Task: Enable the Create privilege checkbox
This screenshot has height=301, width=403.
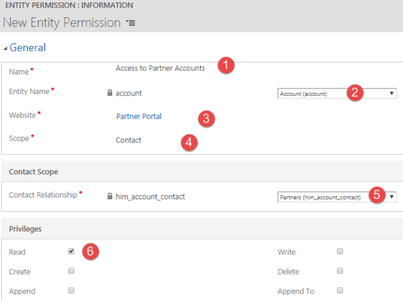Action: coord(71,271)
